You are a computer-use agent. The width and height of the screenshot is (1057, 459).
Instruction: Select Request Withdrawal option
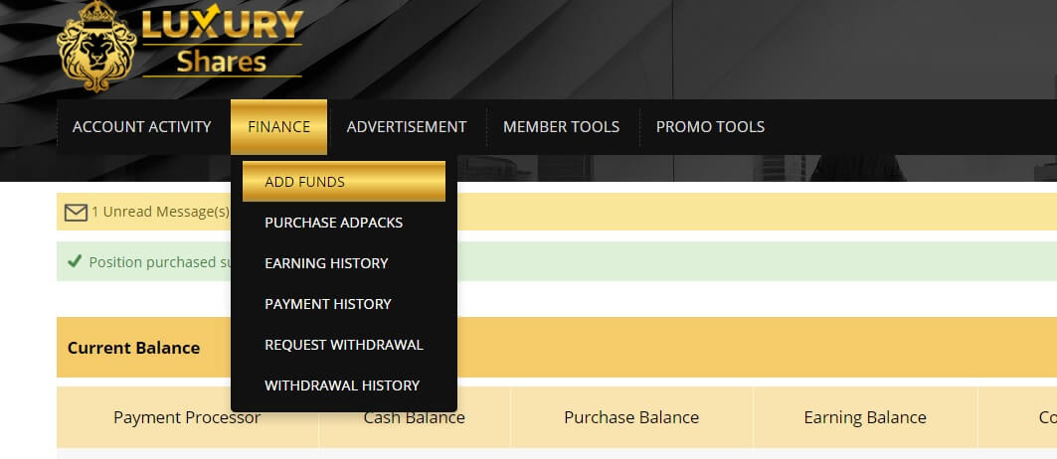pos(343,345)
